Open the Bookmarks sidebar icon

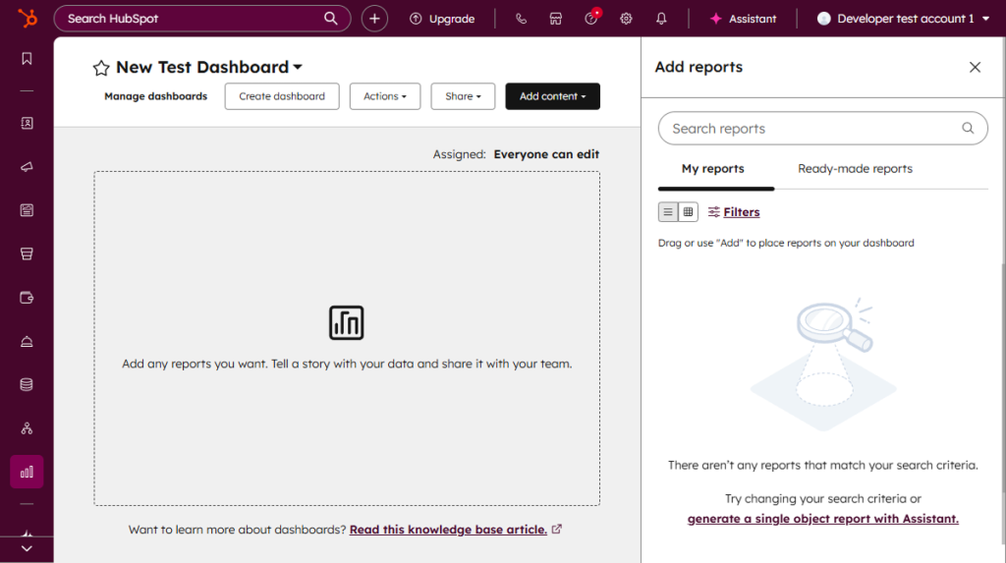tap(27, 59)
